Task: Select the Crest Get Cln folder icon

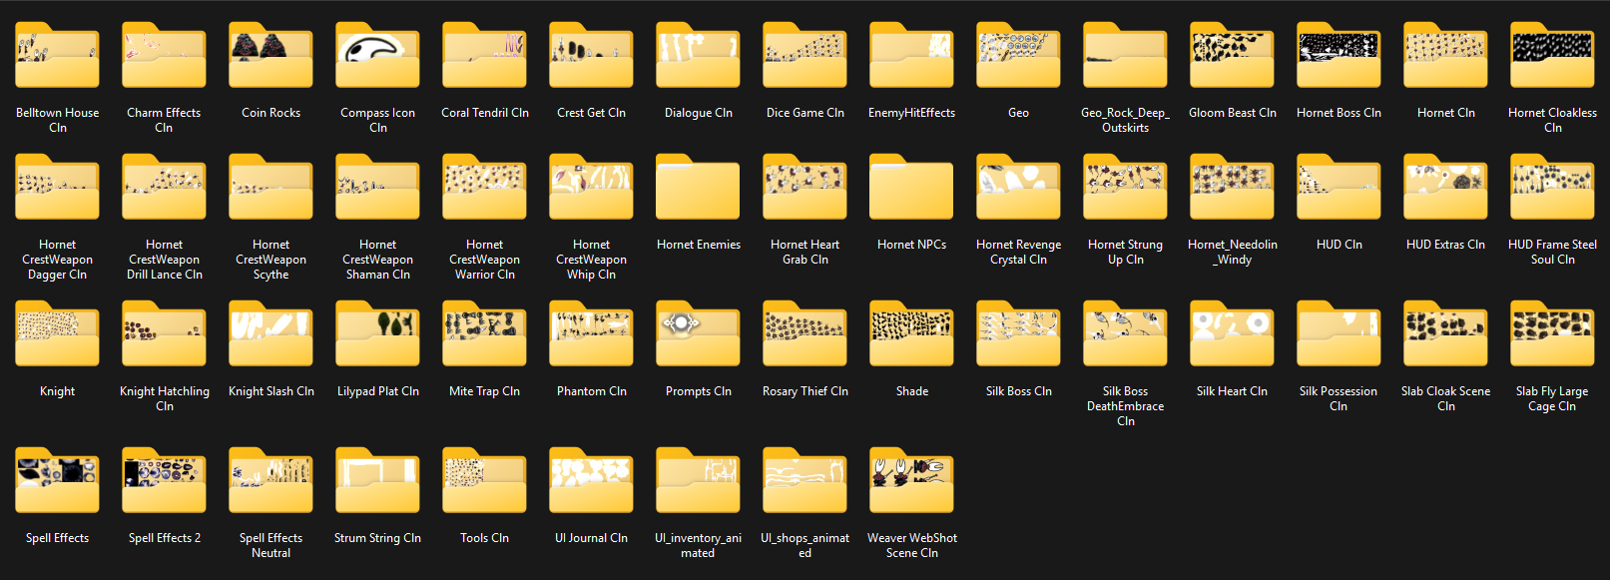Action: pyautogui.click(x=591, y=55)
